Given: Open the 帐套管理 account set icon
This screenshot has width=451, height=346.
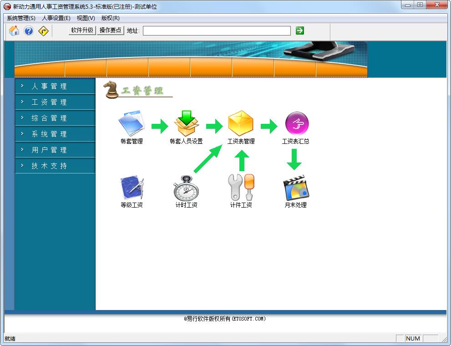Looking at the screenshot, I should pos(132,123).
